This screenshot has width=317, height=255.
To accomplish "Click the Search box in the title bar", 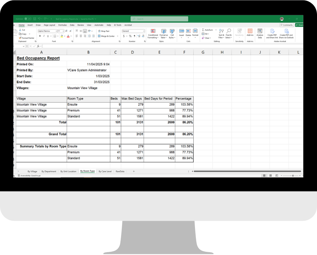I will click(159, 19).
